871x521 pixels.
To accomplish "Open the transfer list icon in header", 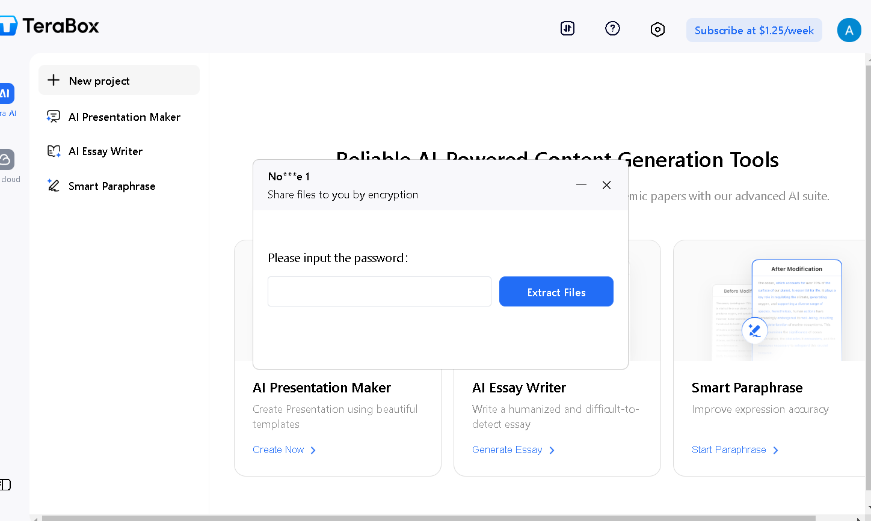I will [567, 28].
